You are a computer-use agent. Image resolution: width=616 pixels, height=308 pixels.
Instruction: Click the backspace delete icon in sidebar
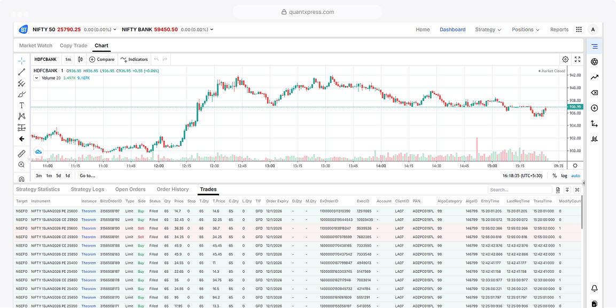click(595, 92)
